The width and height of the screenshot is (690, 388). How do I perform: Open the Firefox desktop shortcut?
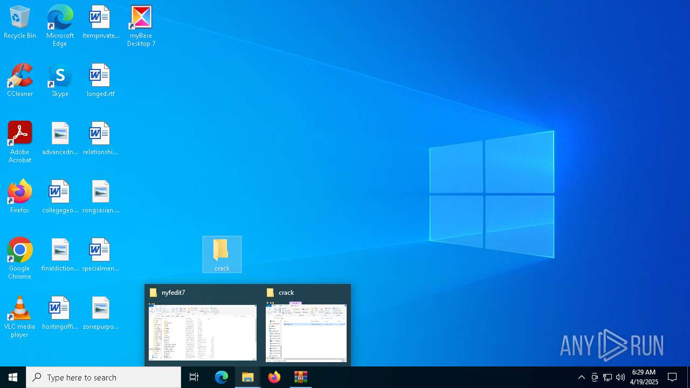pyautogui.click(x=20, y=197)
